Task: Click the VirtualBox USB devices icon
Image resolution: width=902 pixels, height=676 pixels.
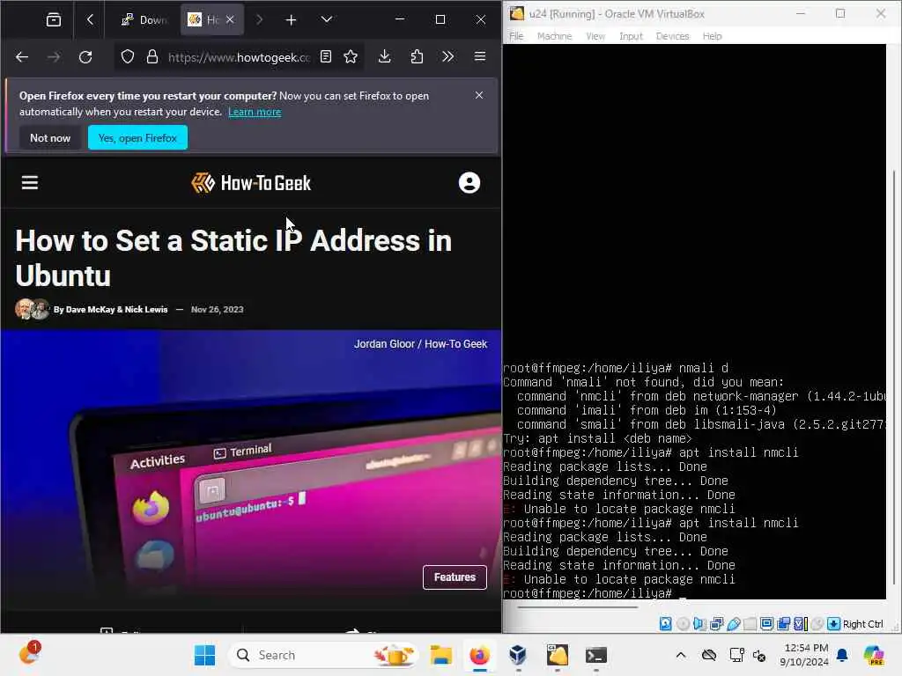Action: 733,624
